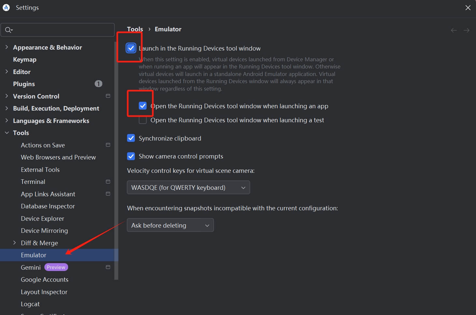Click the search magnifier icon in settings search
The image size is (476, 315).
8,30
